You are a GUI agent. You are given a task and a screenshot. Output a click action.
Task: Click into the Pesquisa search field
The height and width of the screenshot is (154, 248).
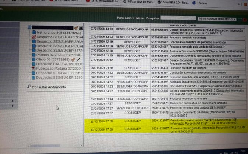(177, 18)
